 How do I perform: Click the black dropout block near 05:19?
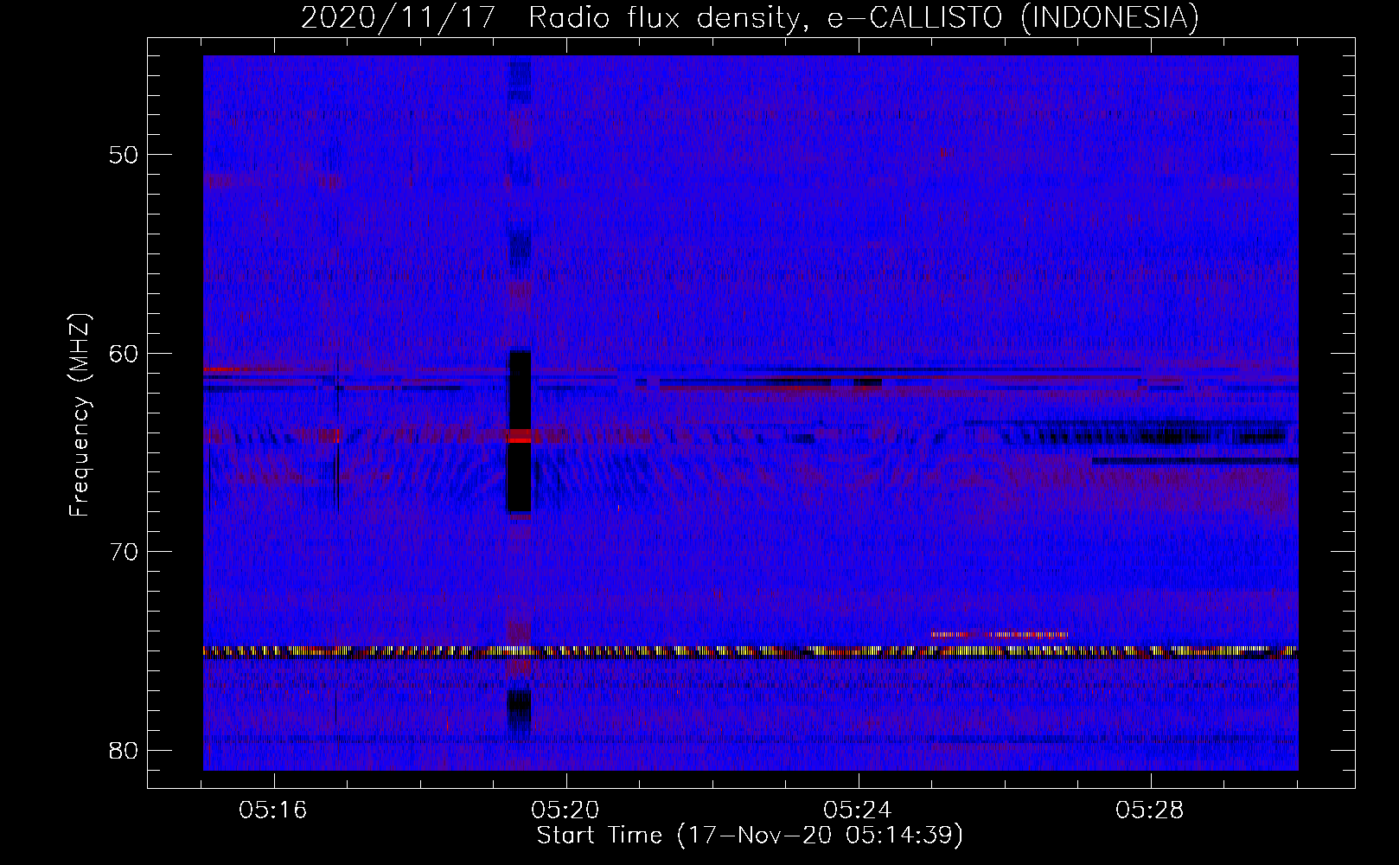click(x=520, y=432)
